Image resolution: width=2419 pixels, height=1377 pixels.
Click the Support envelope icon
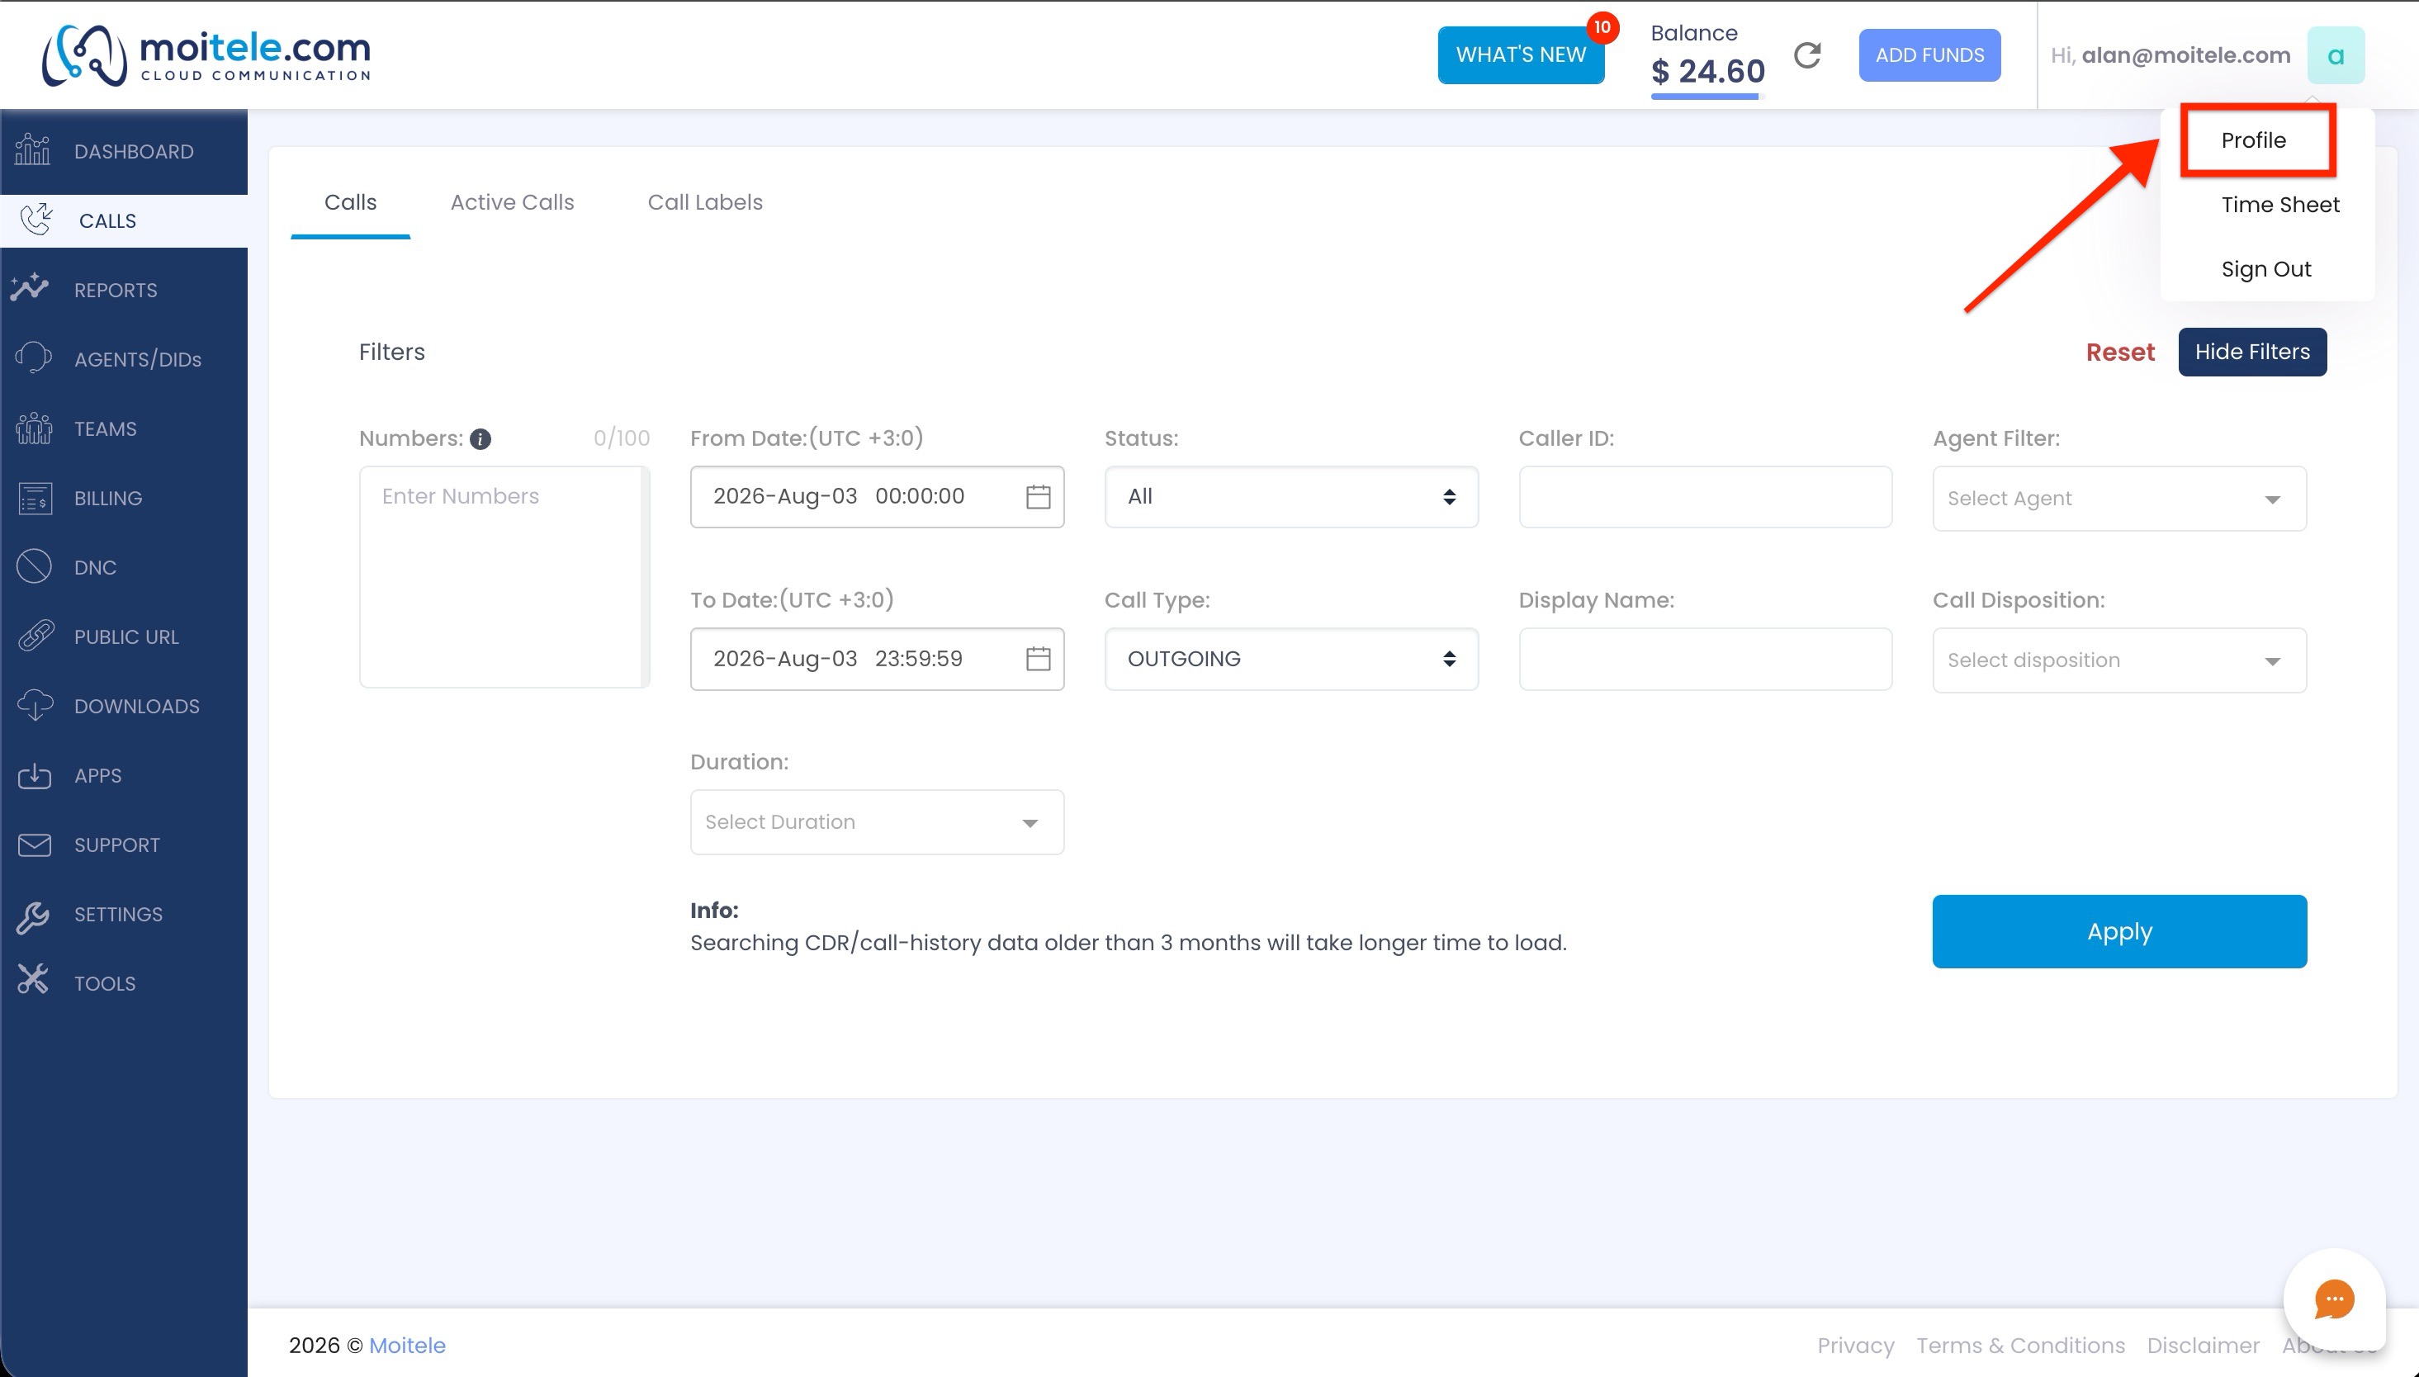pos(34,845)
